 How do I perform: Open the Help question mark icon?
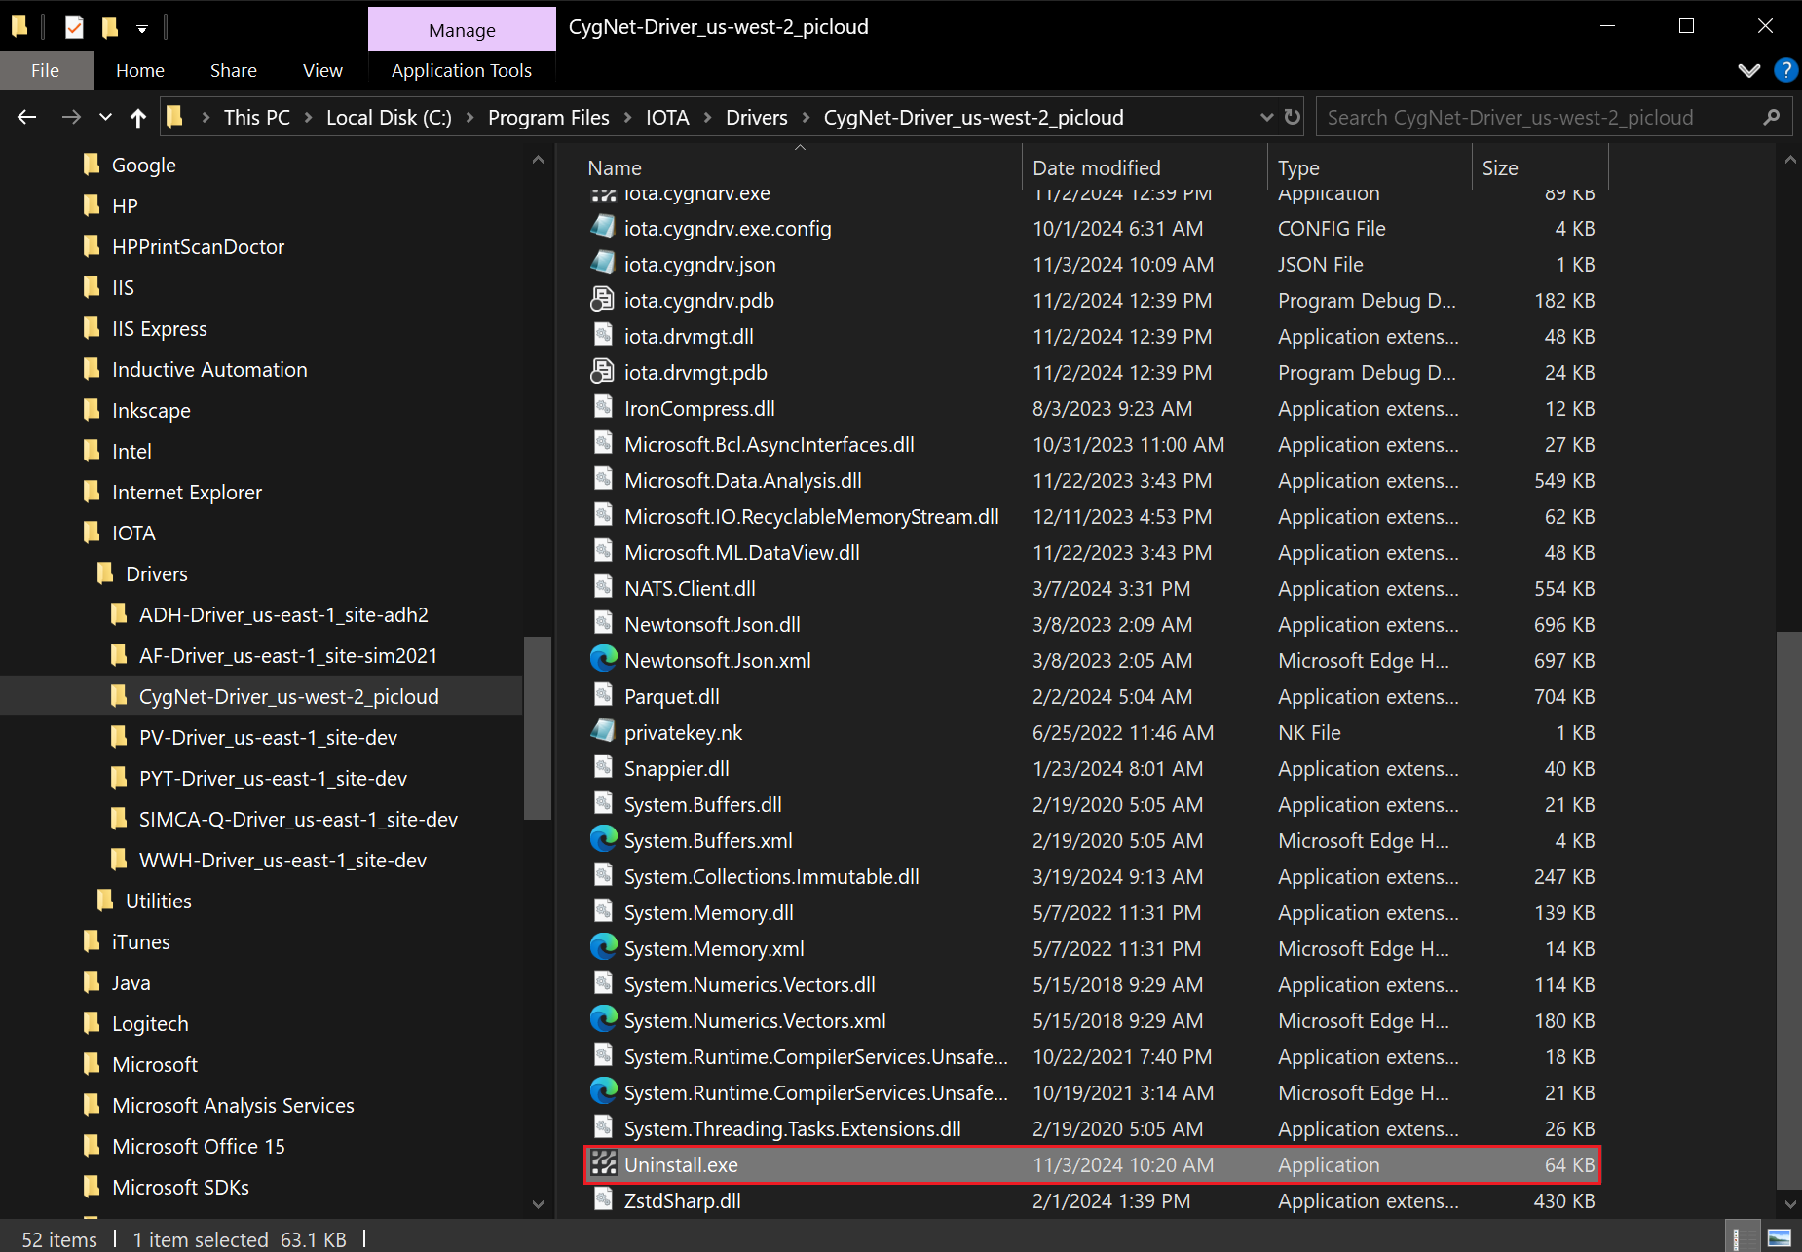tap(1785, 70)
